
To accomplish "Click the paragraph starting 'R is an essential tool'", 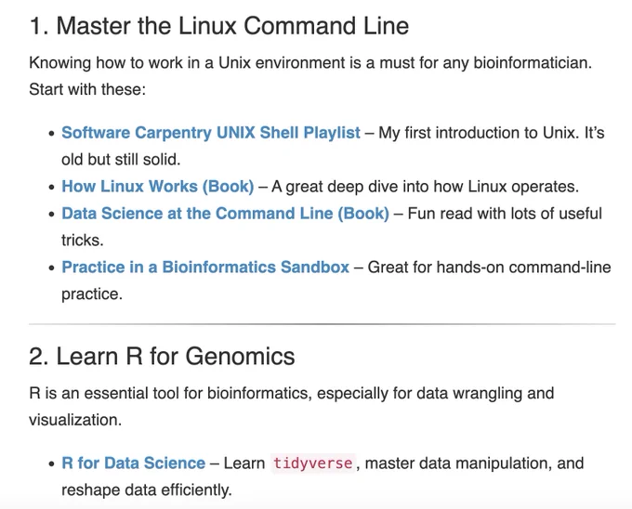I will pos(292,406).
